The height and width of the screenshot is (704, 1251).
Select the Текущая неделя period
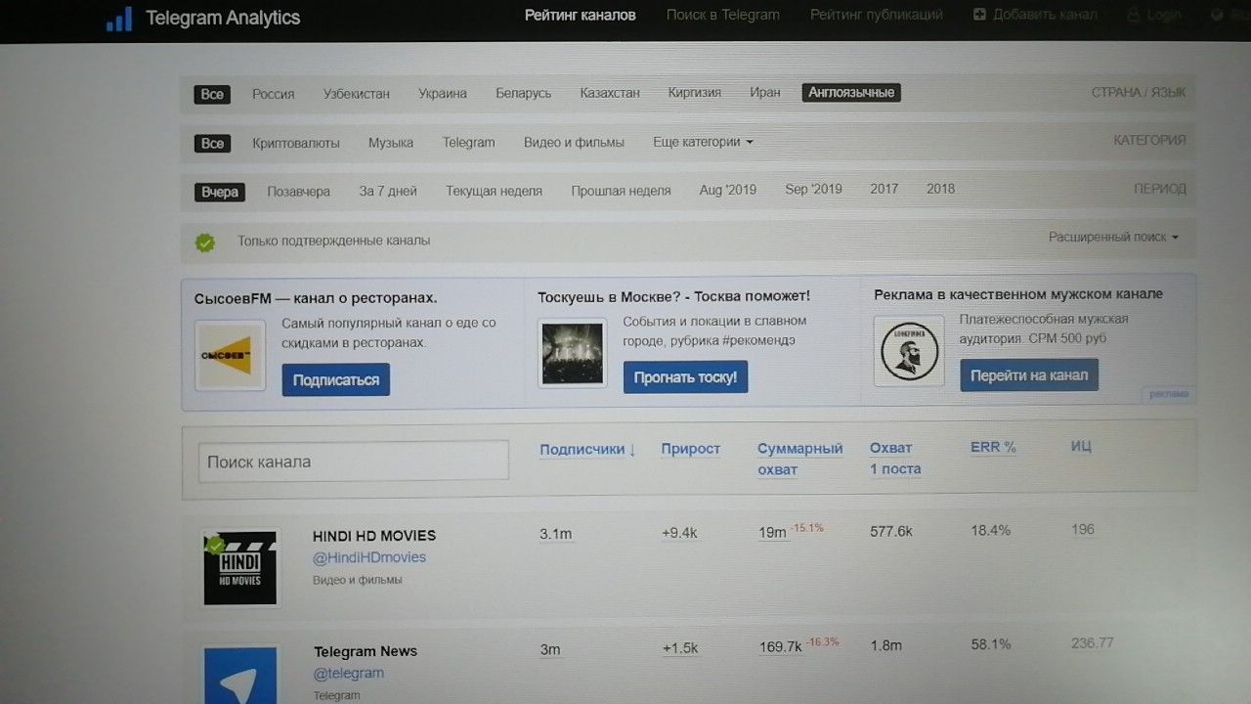coord(494,191)
